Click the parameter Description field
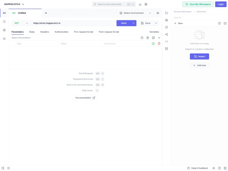This screenshot has height=171, width=228. 126,44
